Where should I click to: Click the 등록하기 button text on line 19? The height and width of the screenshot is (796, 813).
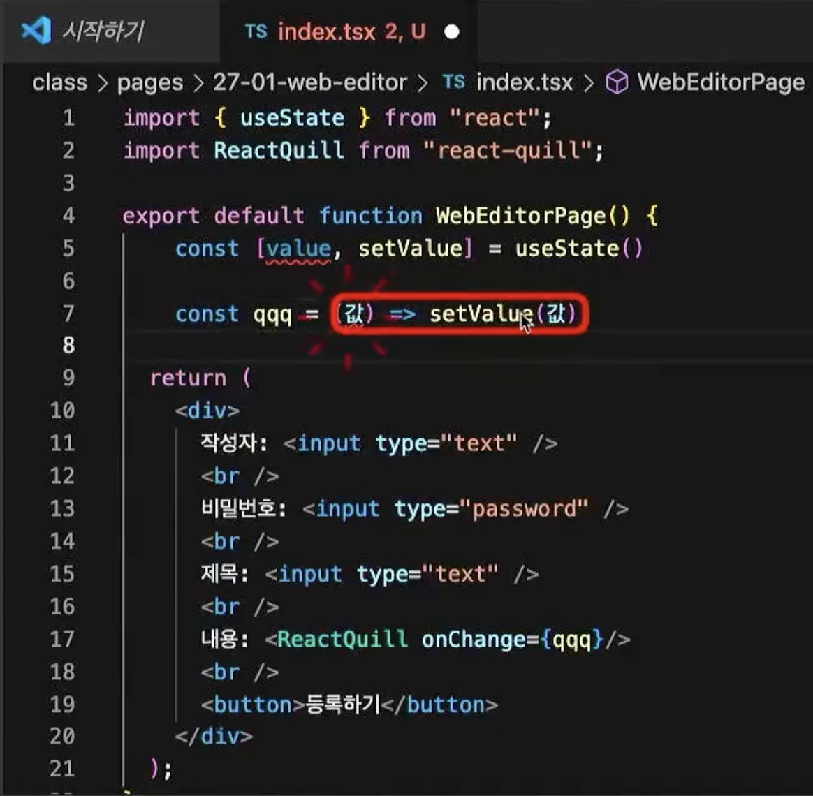click(x=343, y=705)
